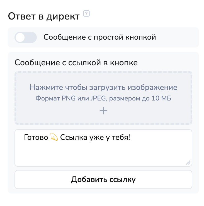Click "Нажмите чтобы загрузить изображение" upload text
The width and height of the screenshot is (204, 206).
pos(103,87)
